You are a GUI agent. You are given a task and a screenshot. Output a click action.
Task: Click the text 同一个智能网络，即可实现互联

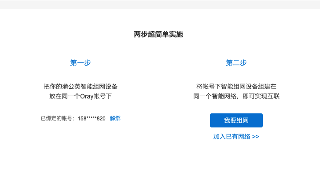point(236,96)
